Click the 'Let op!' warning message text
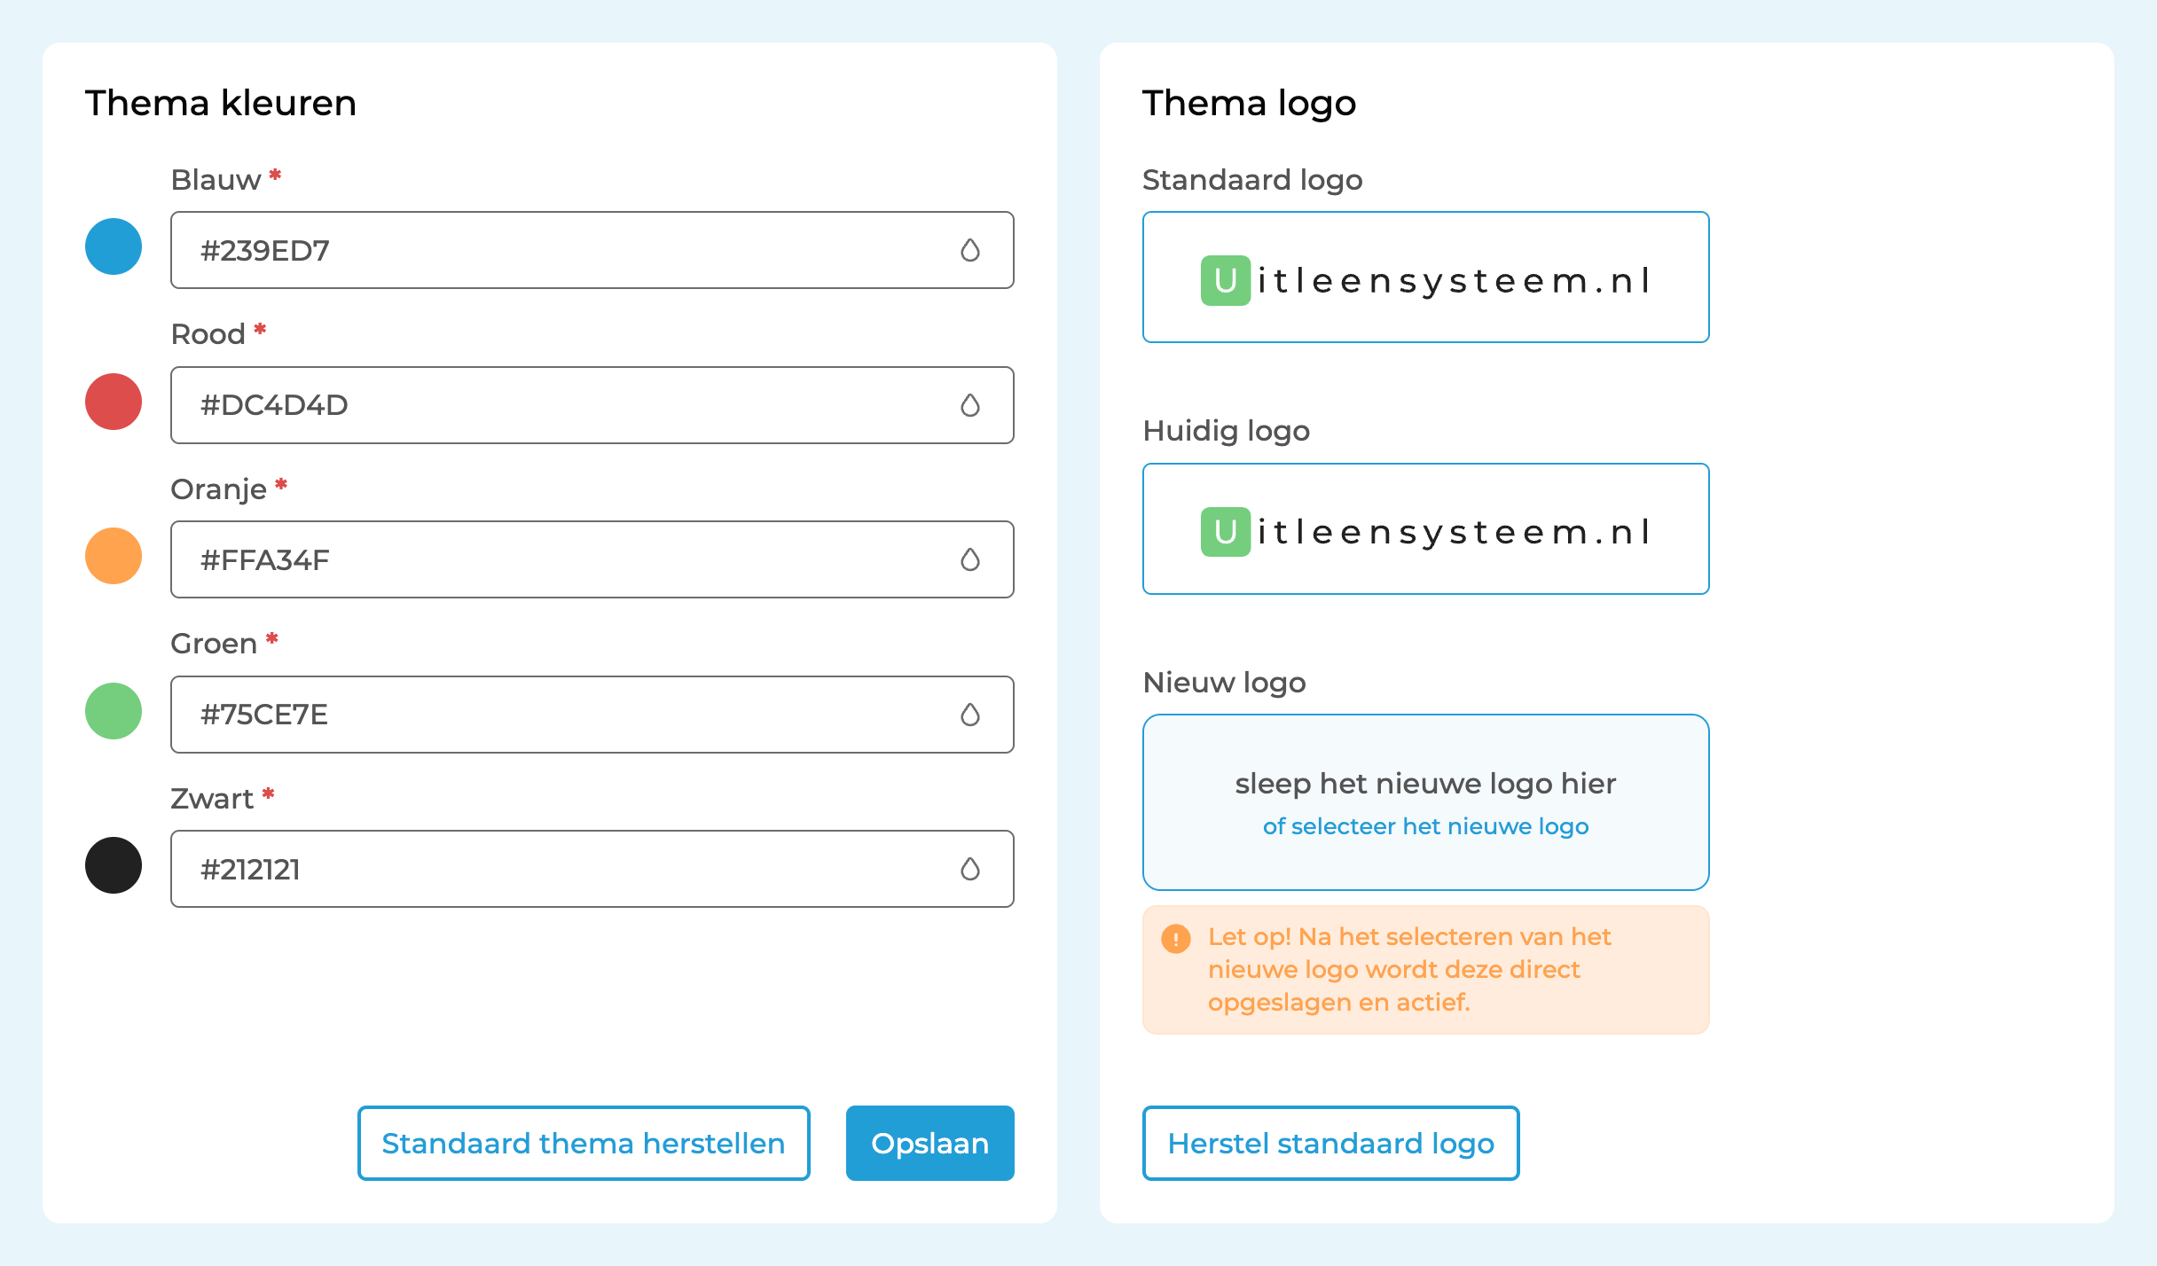Screen dimensions: 2157x1266 [1410, 970]
